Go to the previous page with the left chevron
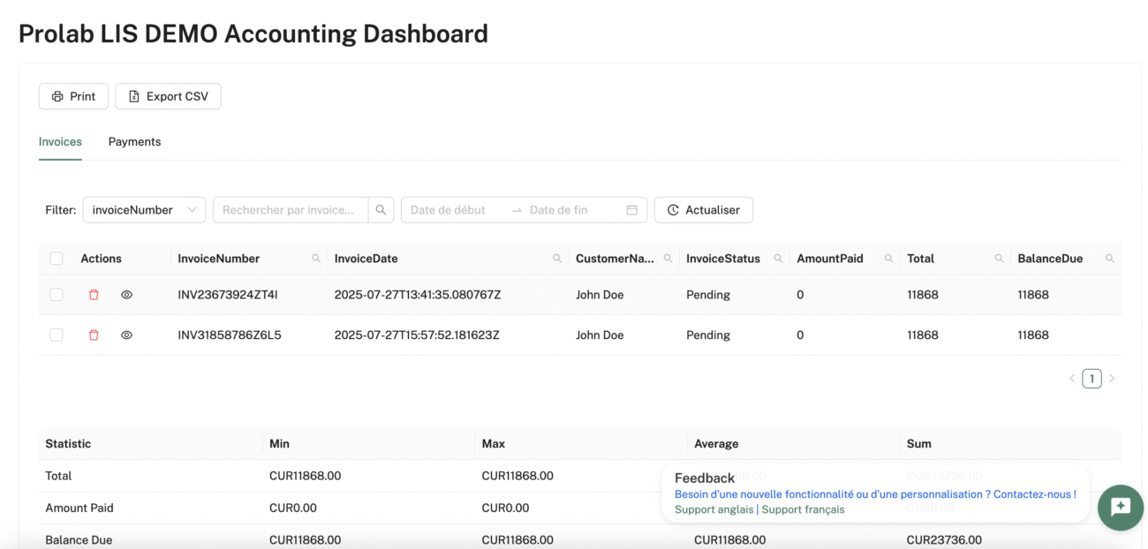Screen dimensions: 1148x549 tap(1072, 379)
